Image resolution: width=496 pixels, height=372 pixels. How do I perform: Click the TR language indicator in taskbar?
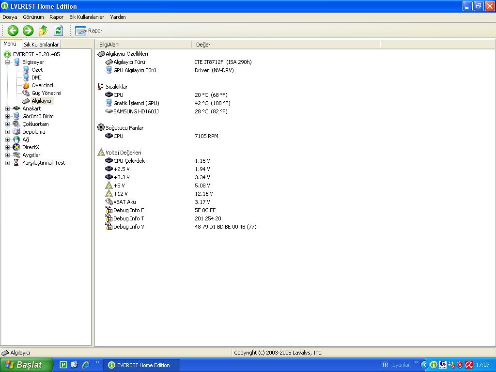point(385,365)
